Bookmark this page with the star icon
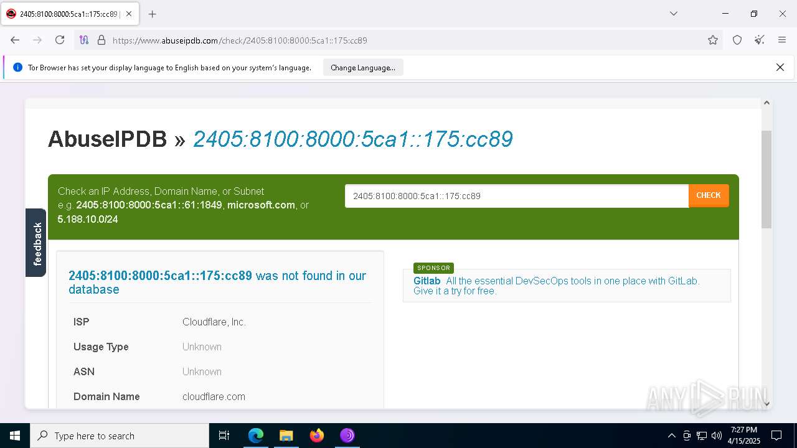The height and width of the screenshot is (448, 797). pos(713,40)
